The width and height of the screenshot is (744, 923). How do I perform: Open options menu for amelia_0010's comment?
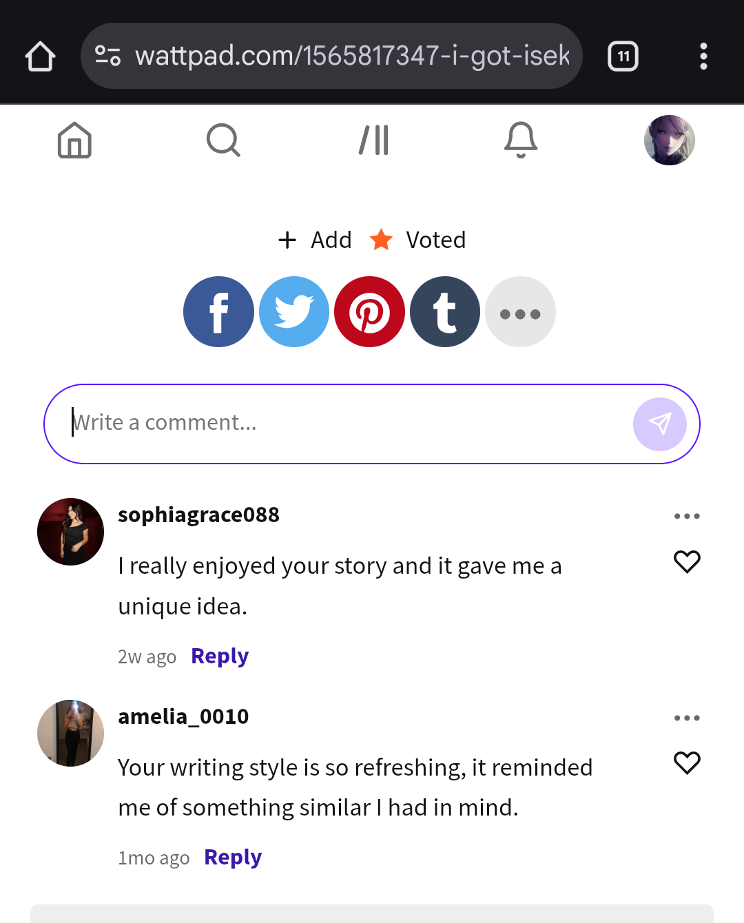click(687, 718)
